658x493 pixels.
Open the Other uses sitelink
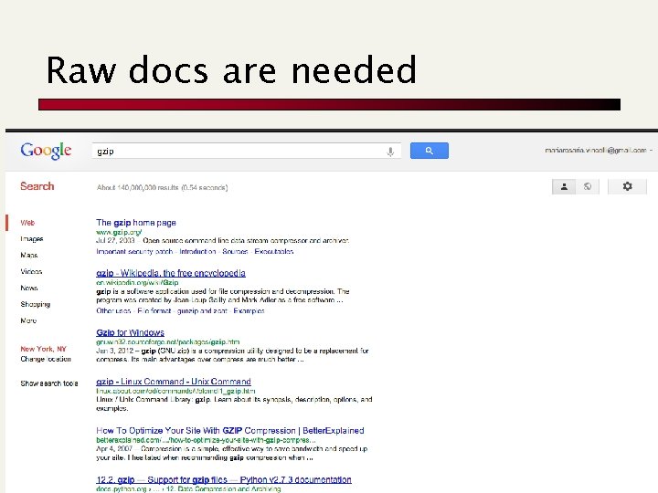pyautogui.click(x=113, y=311)
